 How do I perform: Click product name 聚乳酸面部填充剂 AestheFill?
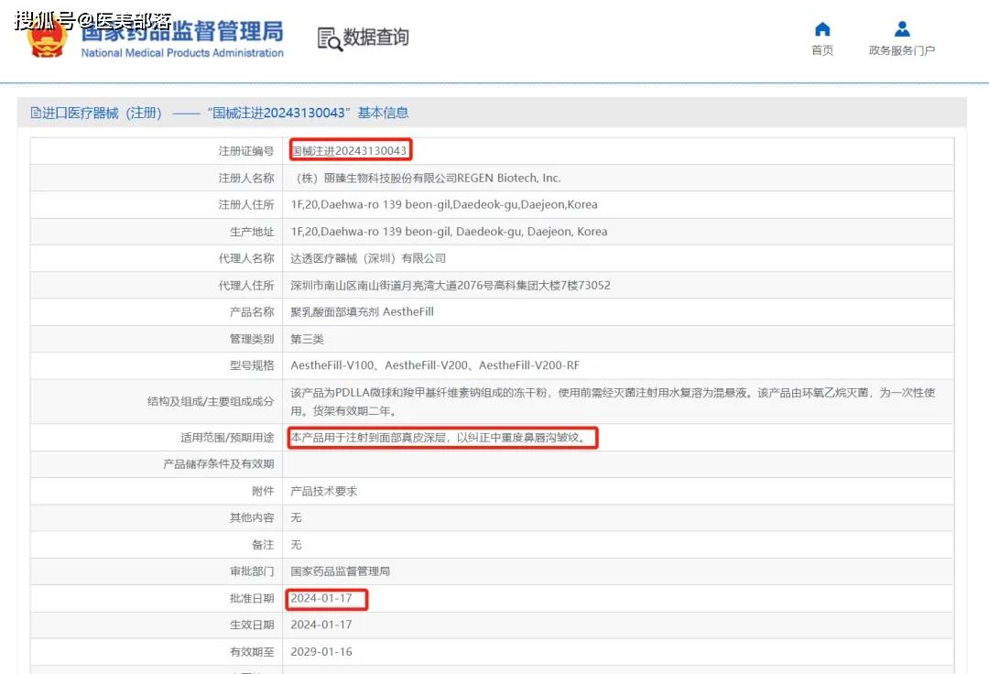(362, 311)
